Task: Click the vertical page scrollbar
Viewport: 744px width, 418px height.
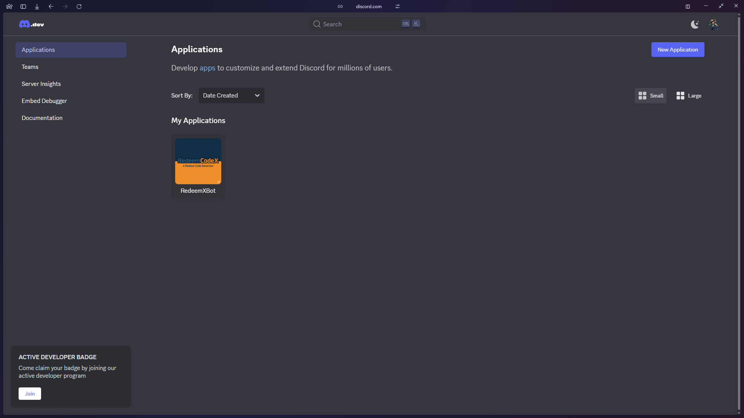Action: coord(739,213)
